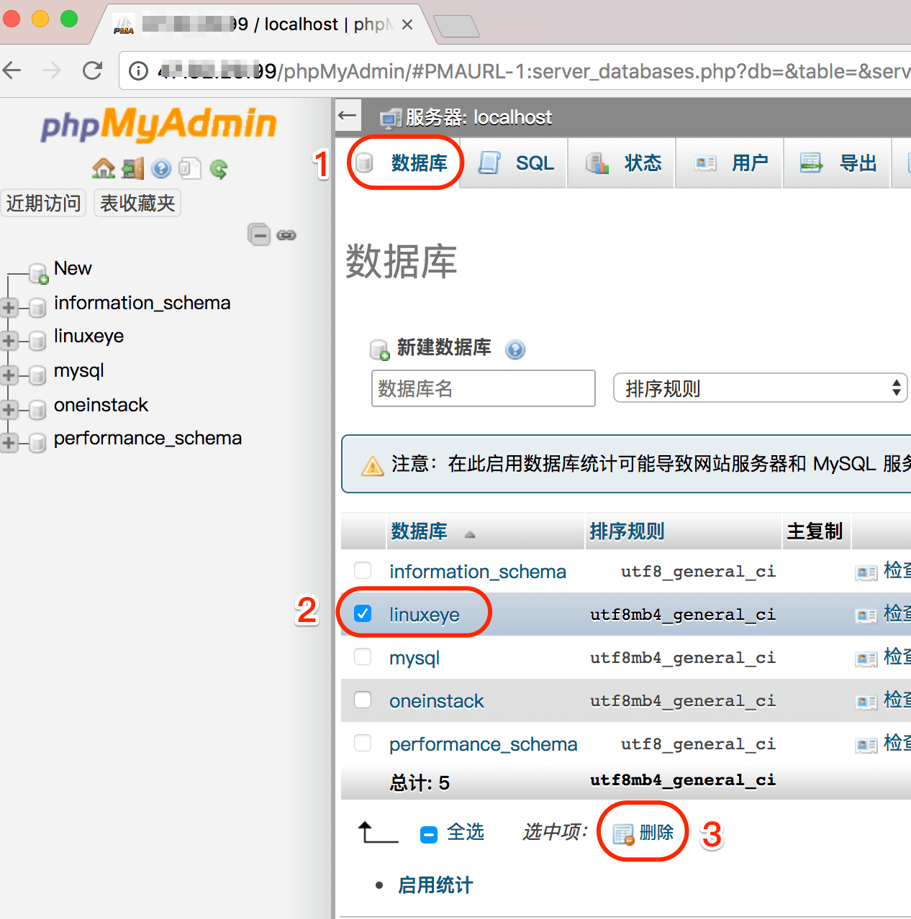Sort by 排序规则 column header
Image resolution: width=911 pixels, height=919 pixels.
tap(627, 531)
